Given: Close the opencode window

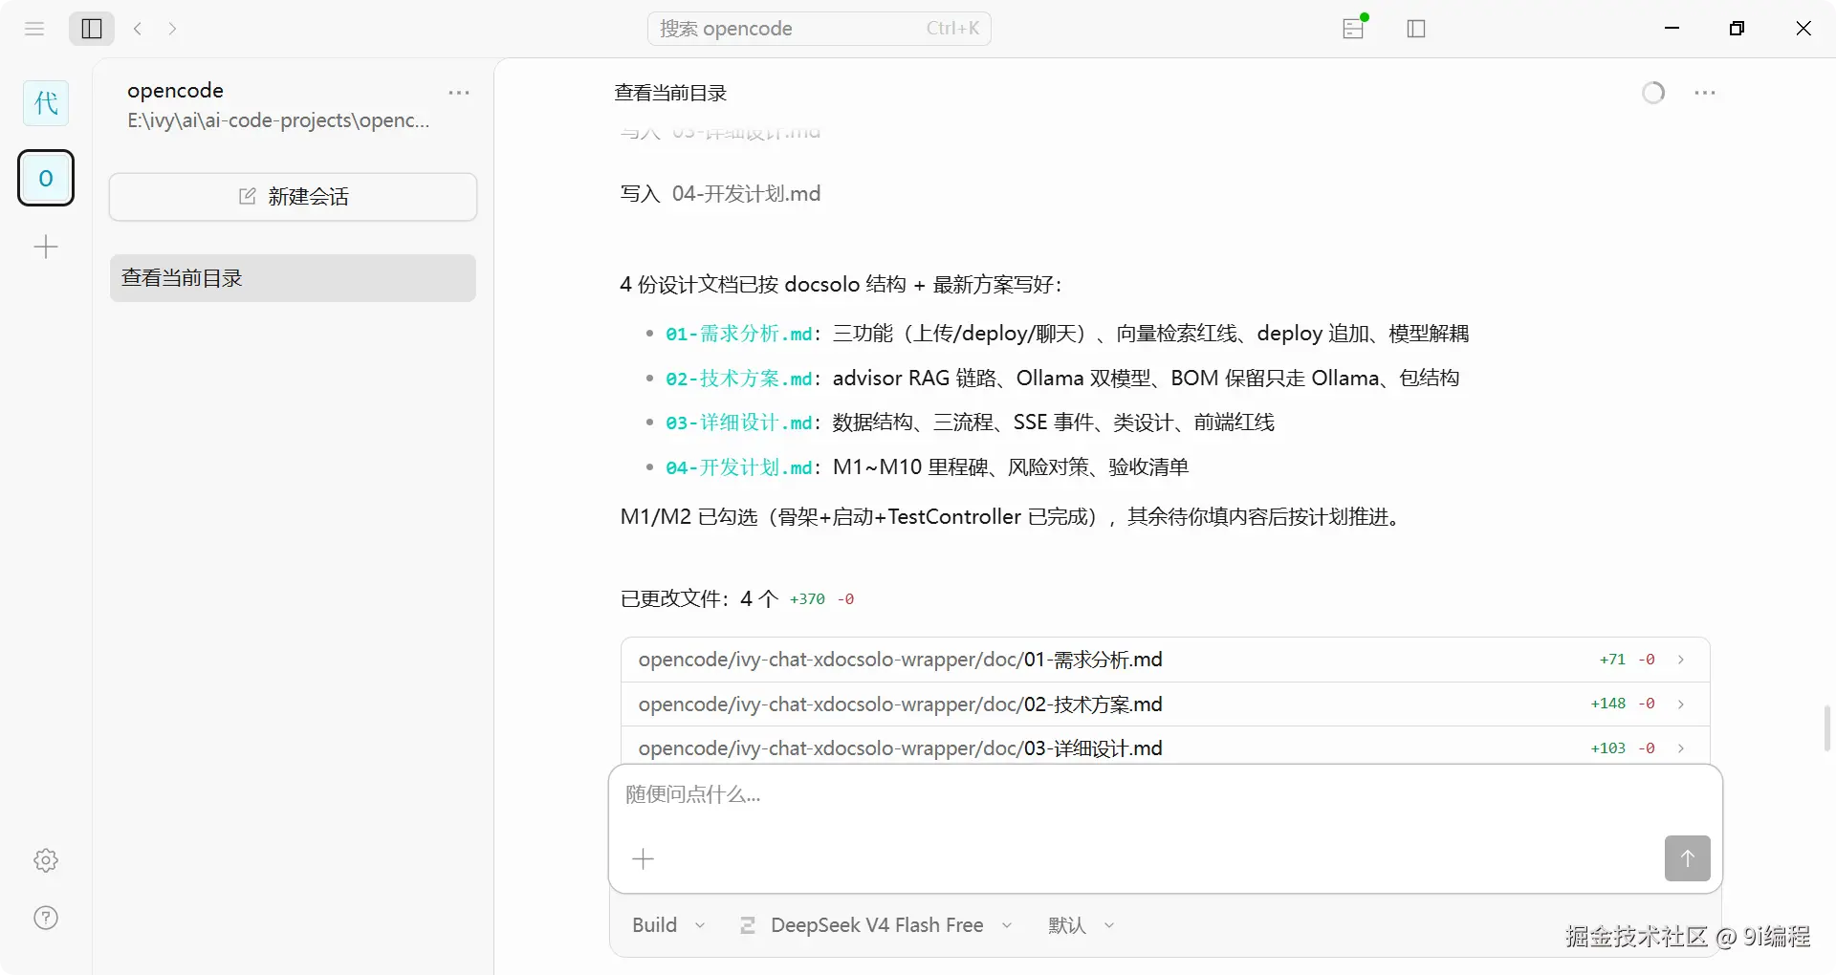Looking at the screenshot, I should point(1803,29).
